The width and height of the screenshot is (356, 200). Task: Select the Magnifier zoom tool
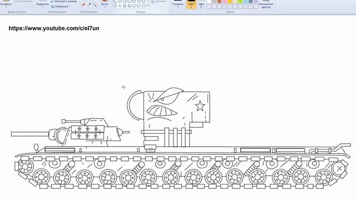tap(95, 4)
